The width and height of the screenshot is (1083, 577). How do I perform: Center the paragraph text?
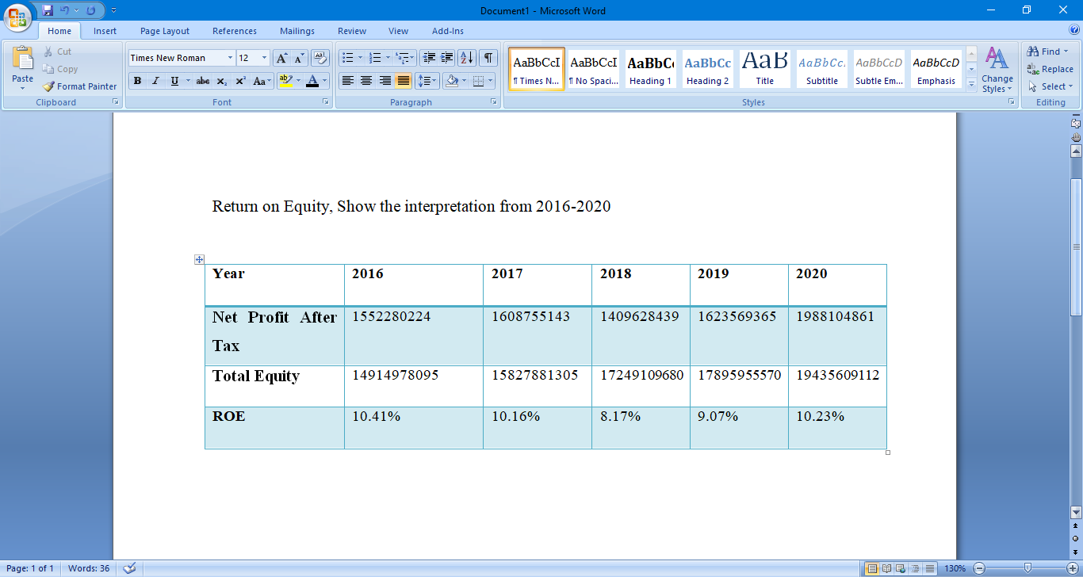365,81
